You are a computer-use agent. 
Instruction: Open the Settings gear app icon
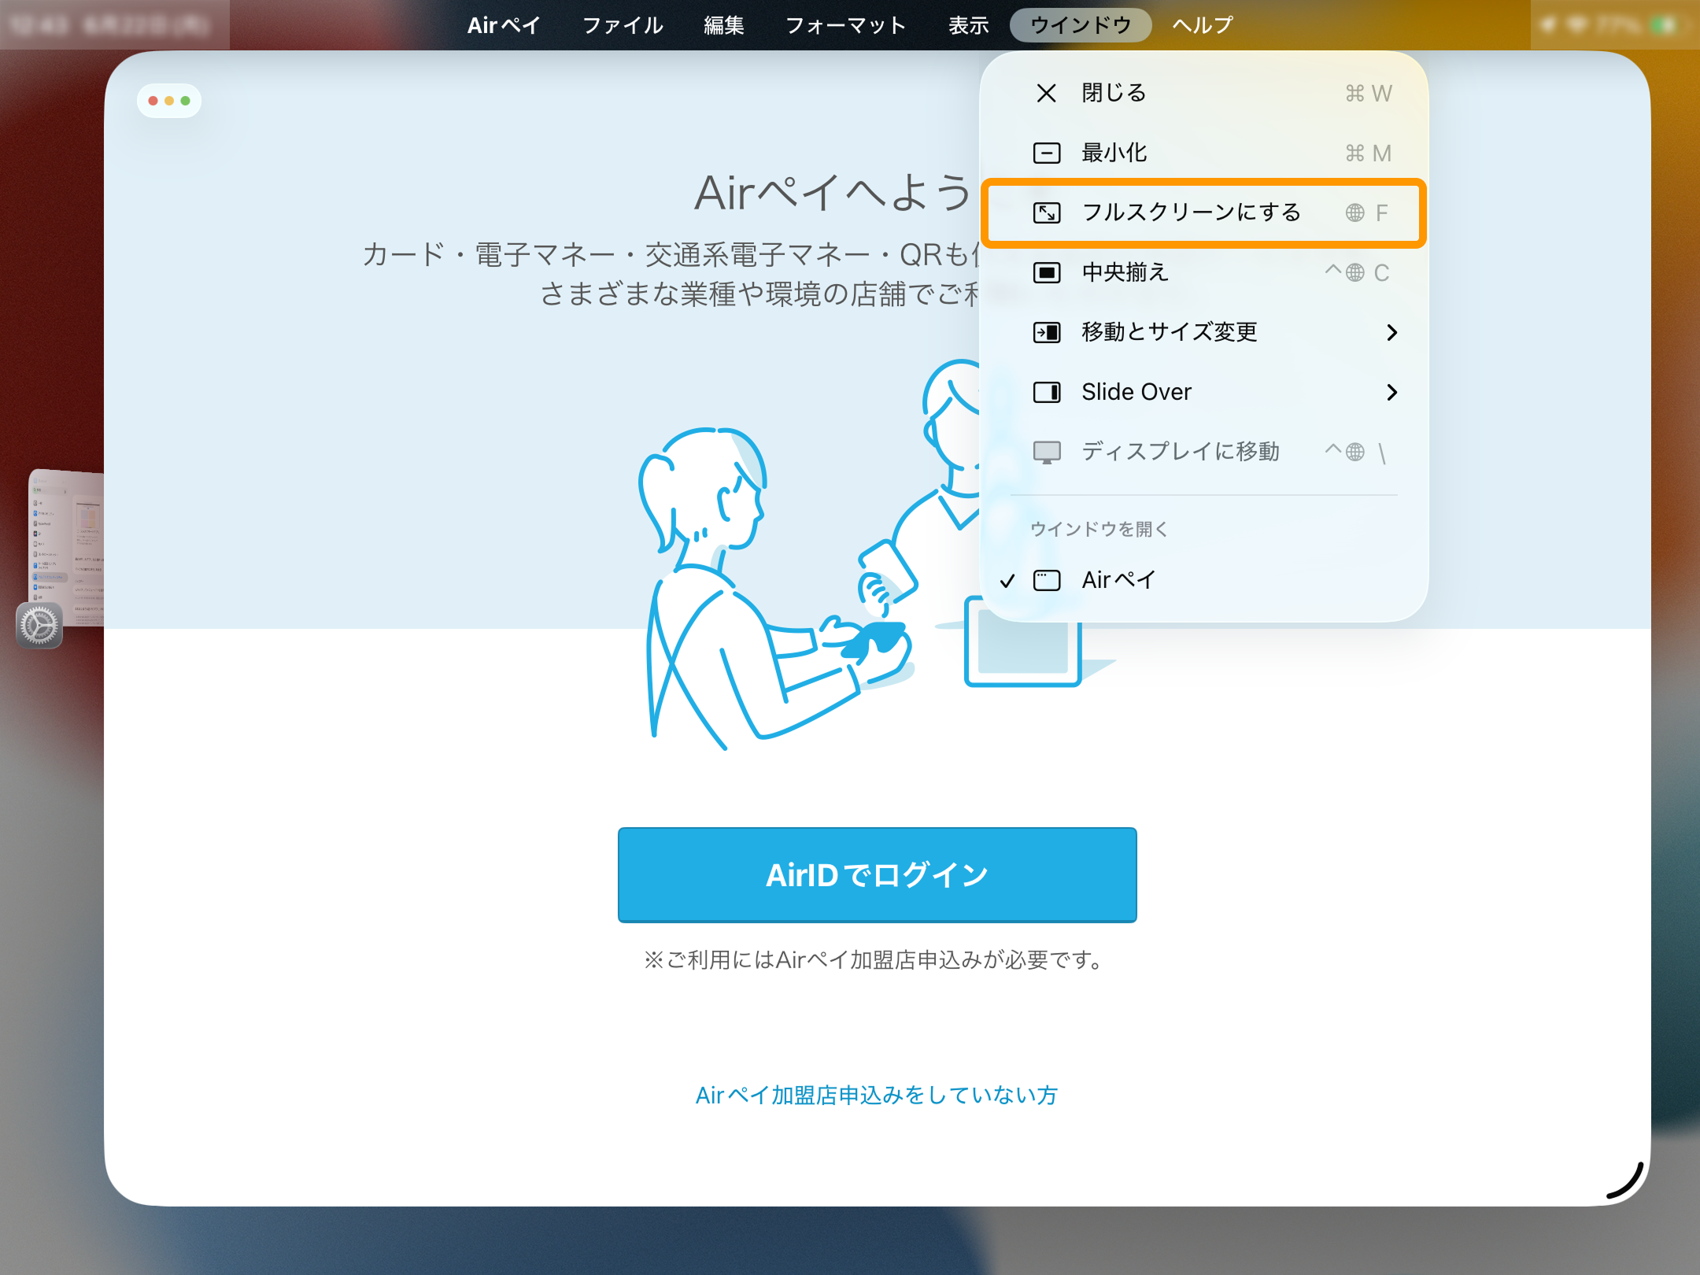(39, 626)
